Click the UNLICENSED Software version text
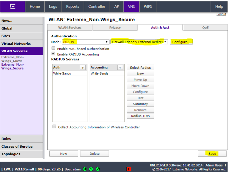Screen dimensions: 228x173 click(176, 165)
